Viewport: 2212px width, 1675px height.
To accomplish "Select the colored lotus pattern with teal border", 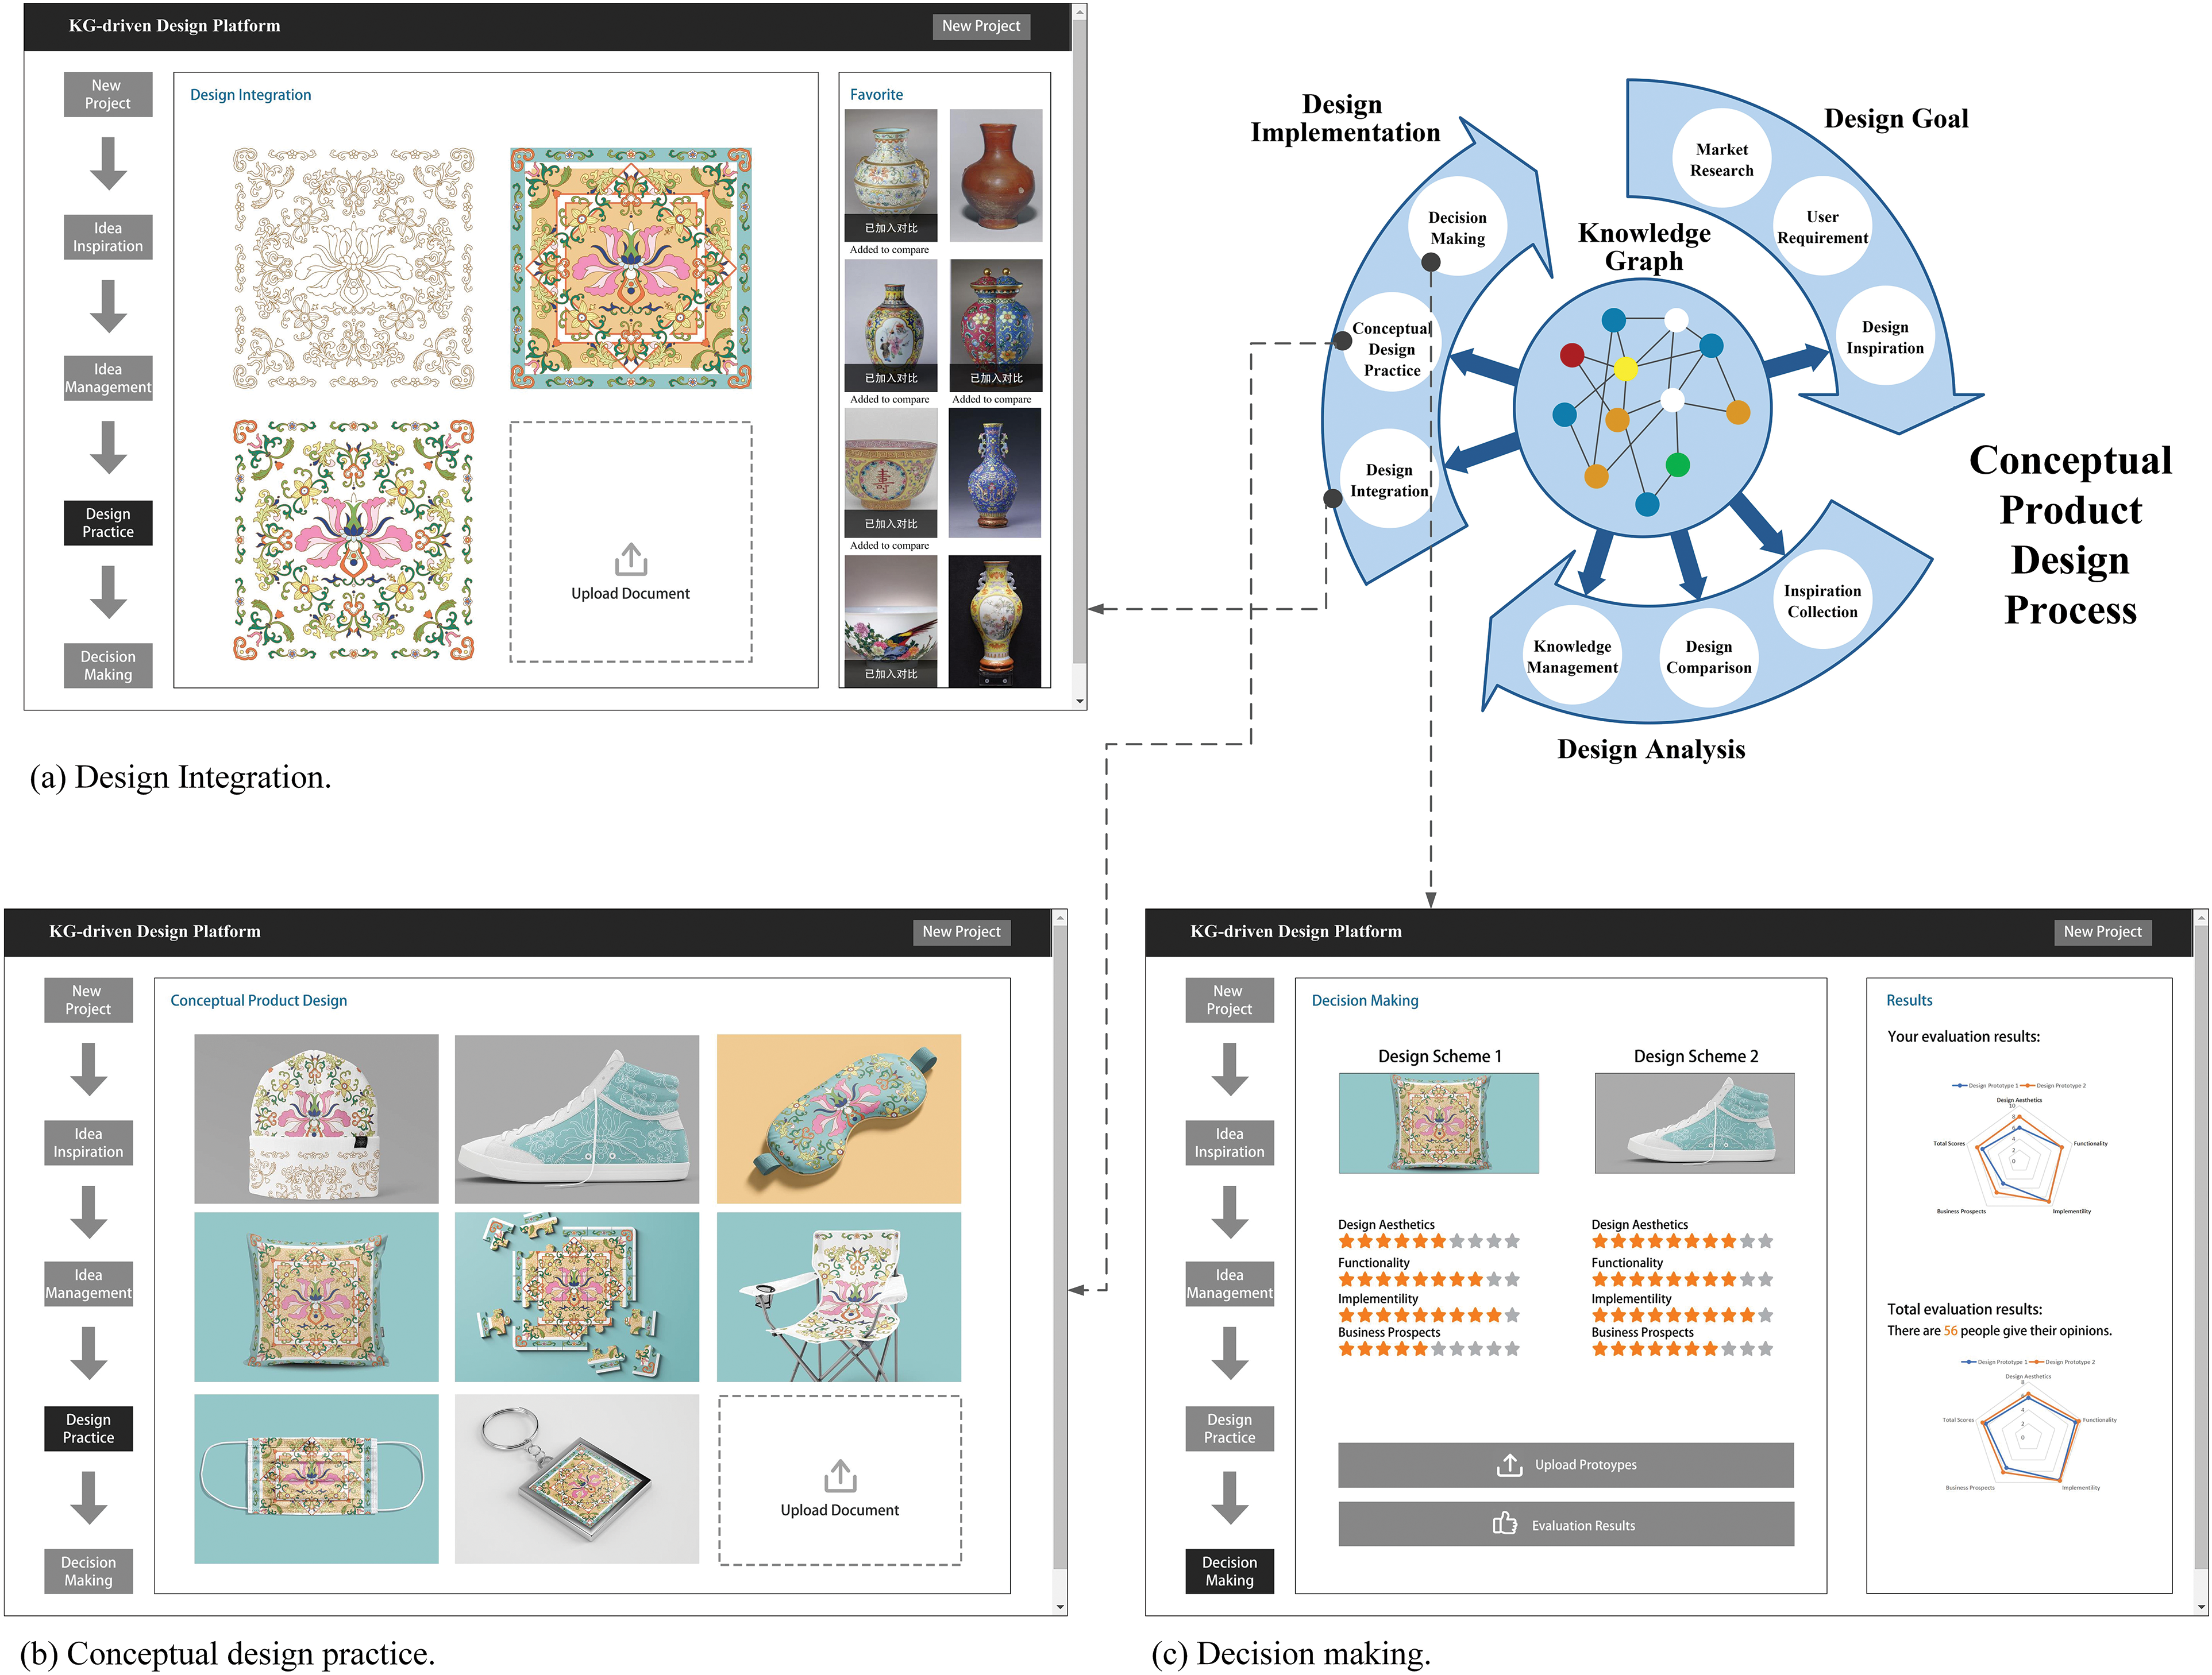I will 631,268.
